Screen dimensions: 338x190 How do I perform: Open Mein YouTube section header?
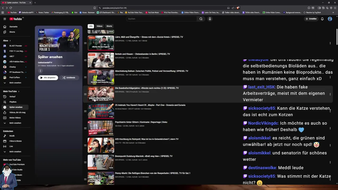pyautogui.click(x=11, y=91)
